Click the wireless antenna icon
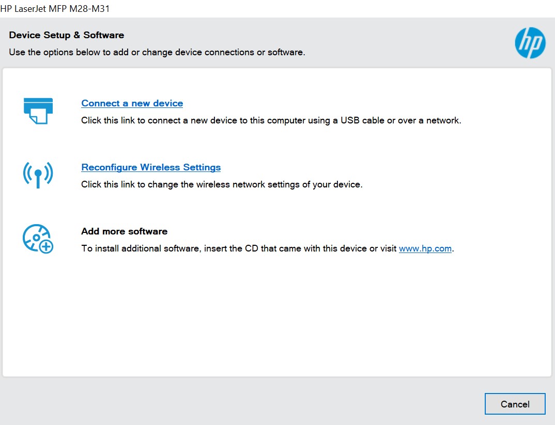 [x=38, y=175]
